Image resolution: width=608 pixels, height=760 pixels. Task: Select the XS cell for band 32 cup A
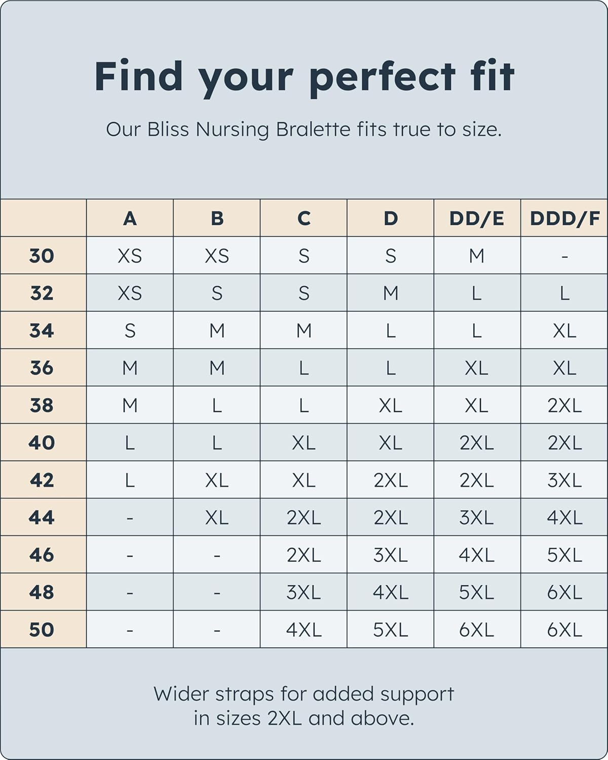[130, 293]
